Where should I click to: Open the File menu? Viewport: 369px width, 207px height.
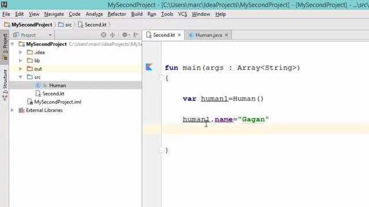tap(6, 14)
